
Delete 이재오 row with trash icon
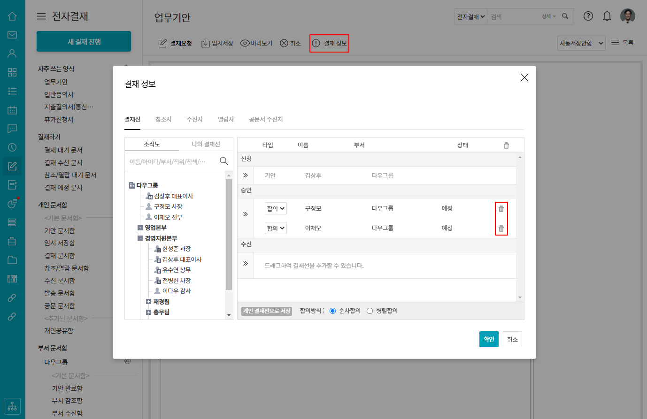pyautogui.click(x=501, y=229)
